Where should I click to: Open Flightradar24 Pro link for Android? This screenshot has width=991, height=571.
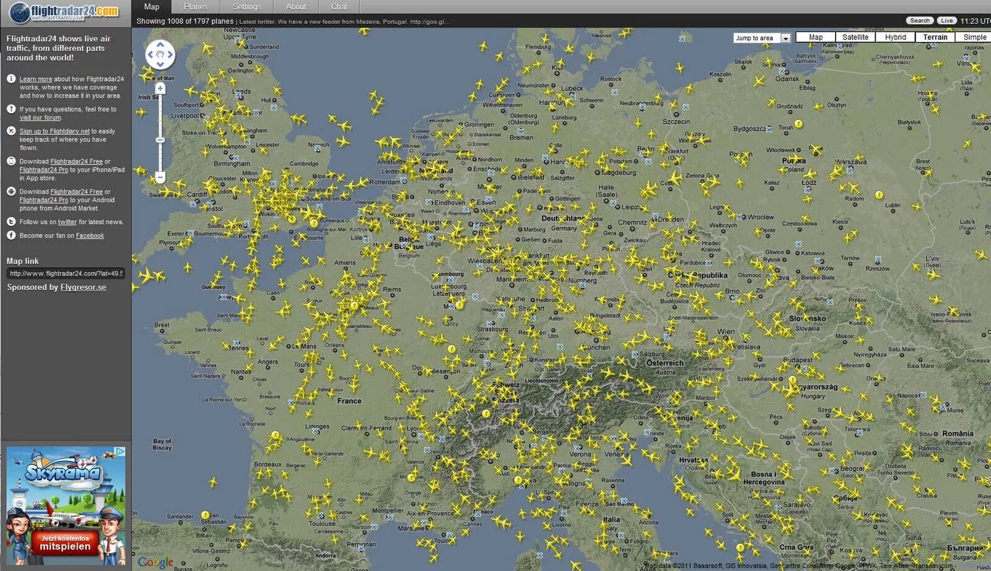click(43, 200)
